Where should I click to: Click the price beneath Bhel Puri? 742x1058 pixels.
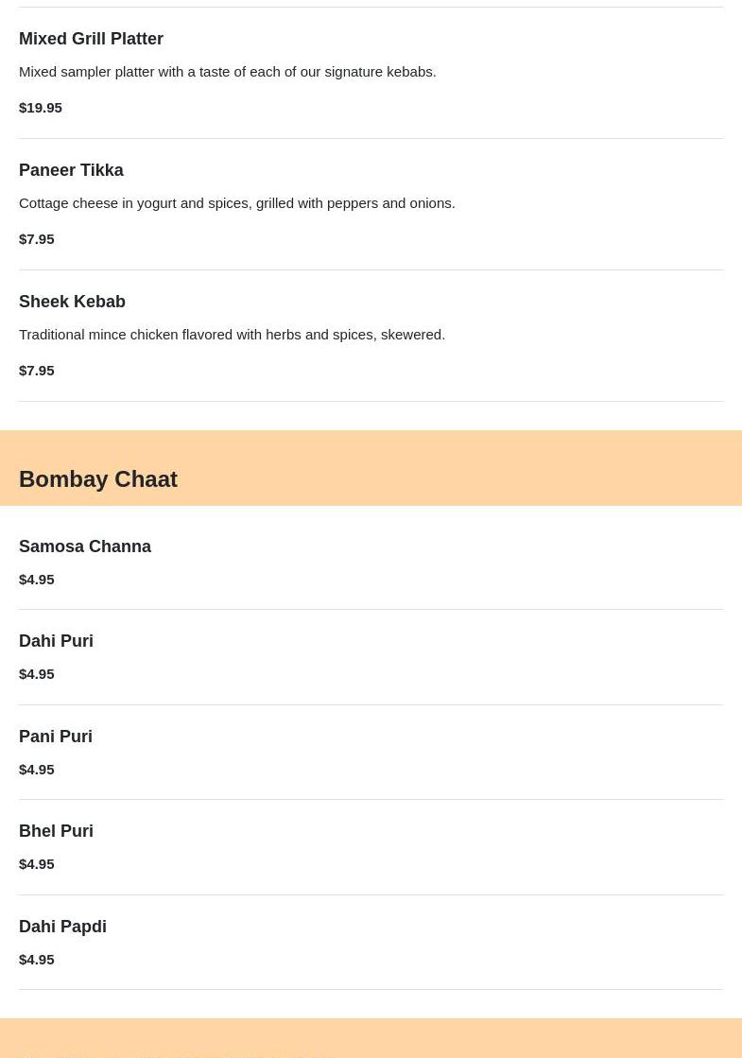[37, 864]
